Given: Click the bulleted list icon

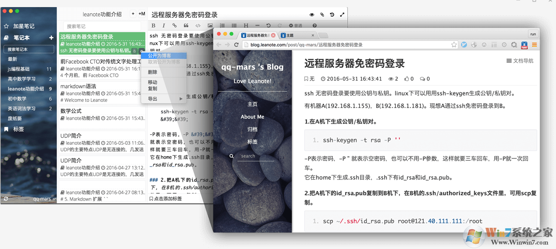Looking at the screenshot, I should pos(234,25).
